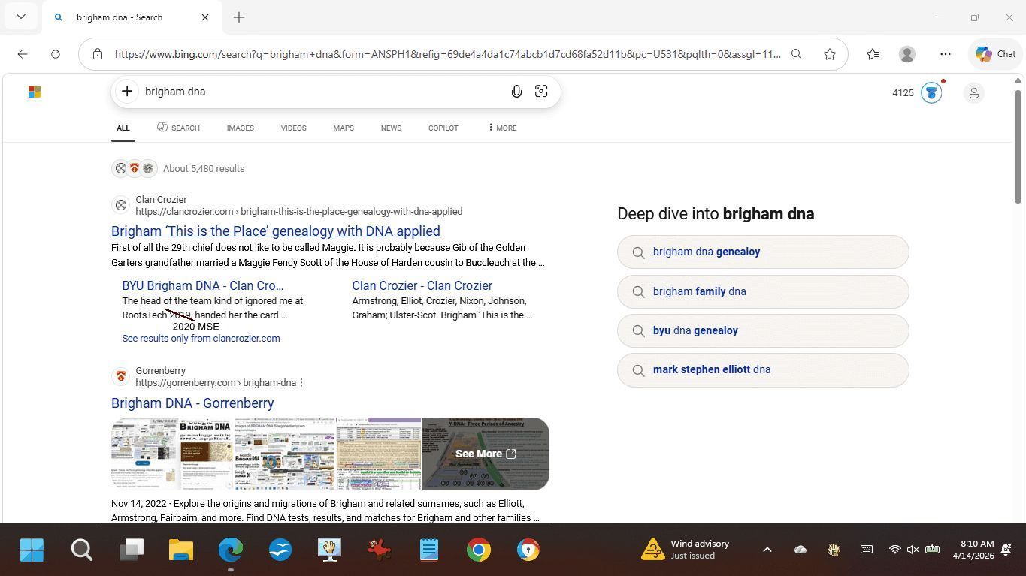
Task: Show hidden system tray icons chevron
Action: click(x=767, y=550)
